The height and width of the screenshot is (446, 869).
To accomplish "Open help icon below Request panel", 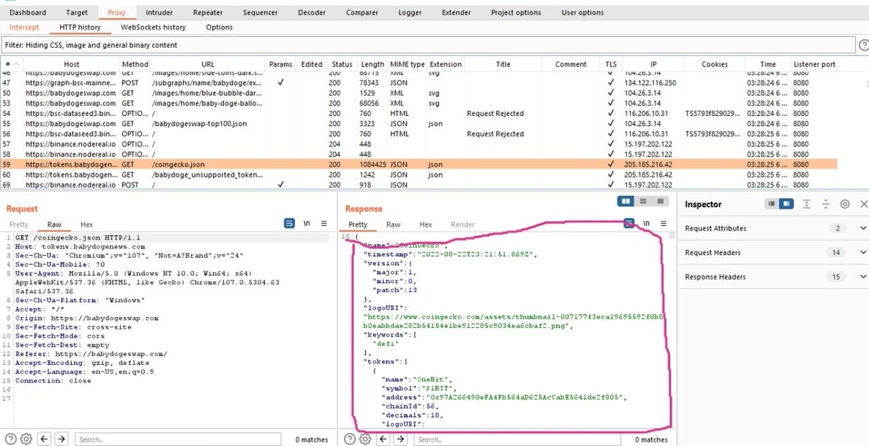I will (x=11, y=439).
